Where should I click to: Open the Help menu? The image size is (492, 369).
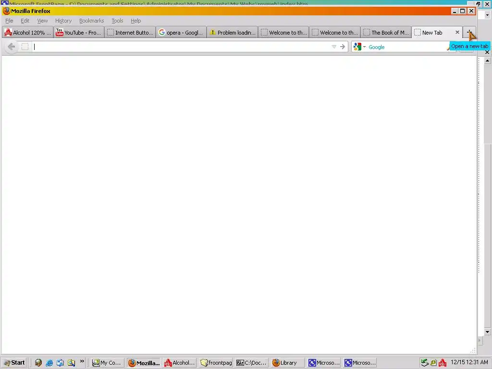(135, 21)
